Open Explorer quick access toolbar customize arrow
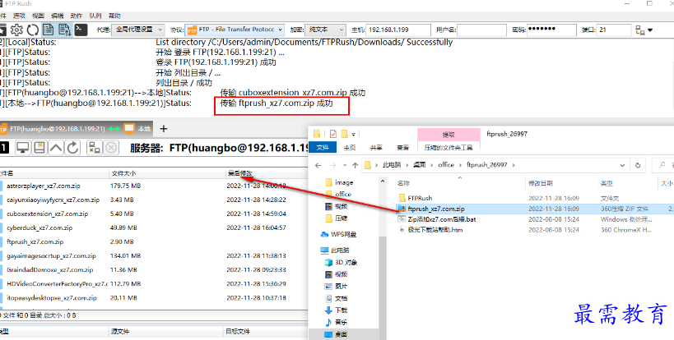The image size is (674, 340). click(x=353, y=134)
